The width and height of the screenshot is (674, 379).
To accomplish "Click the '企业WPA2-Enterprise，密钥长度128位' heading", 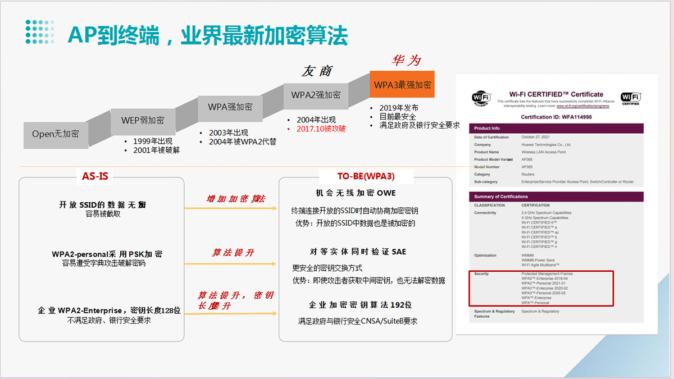I will (x=109, y=310).
